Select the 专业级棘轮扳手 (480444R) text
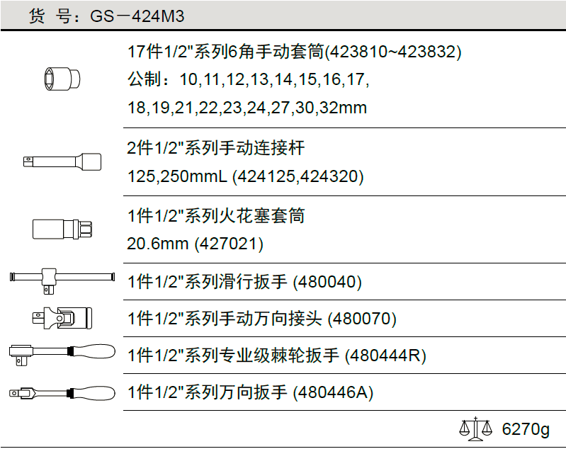 pyautogui.click(x=277, y=356)
